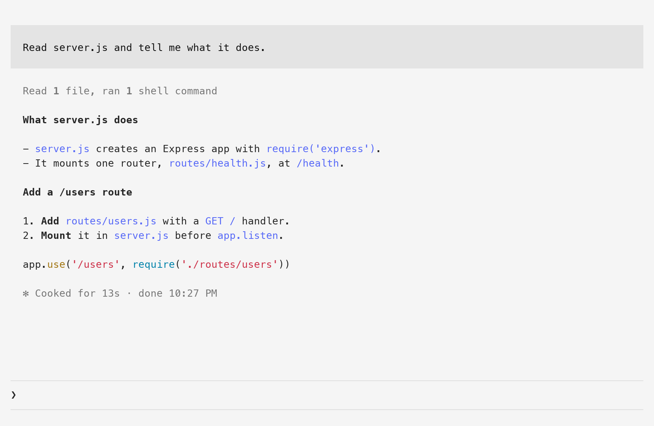Click the bold 'Mount' step text
Screen dimensions: 654x426
[56, 236]
